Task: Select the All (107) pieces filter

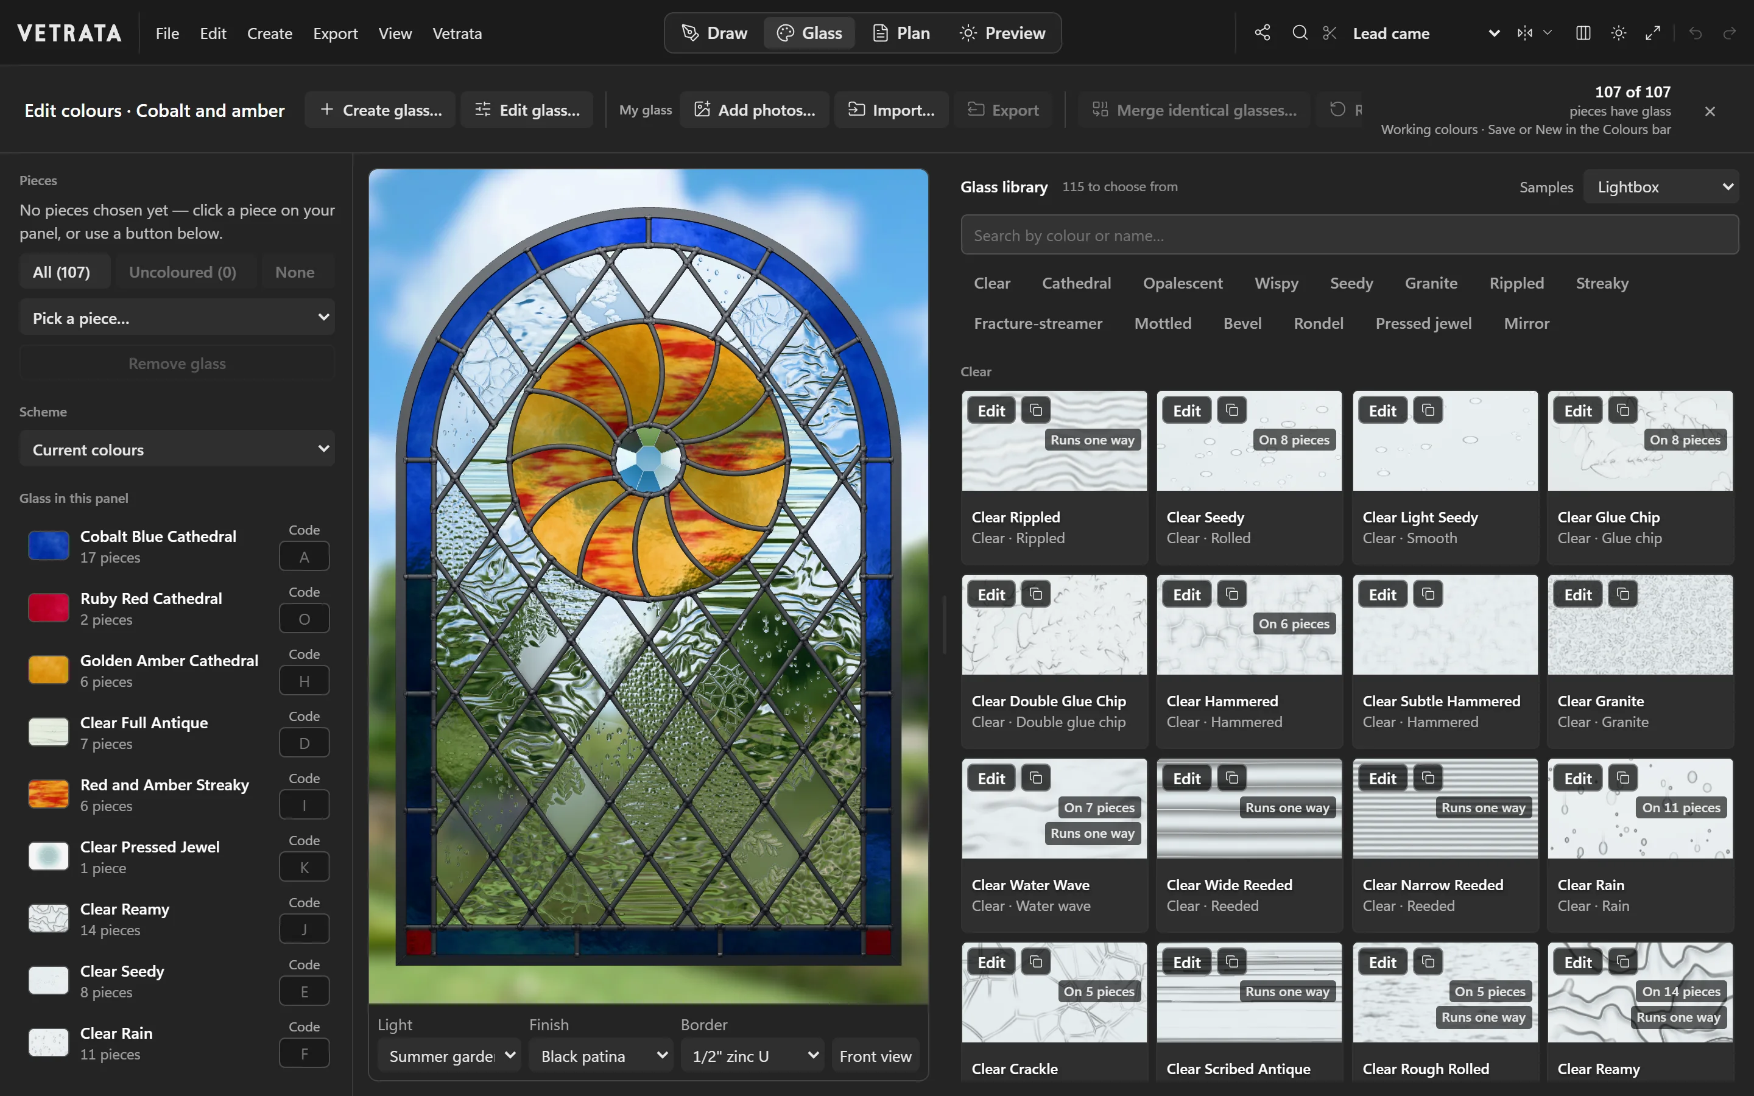Action: tap(65, 272)
